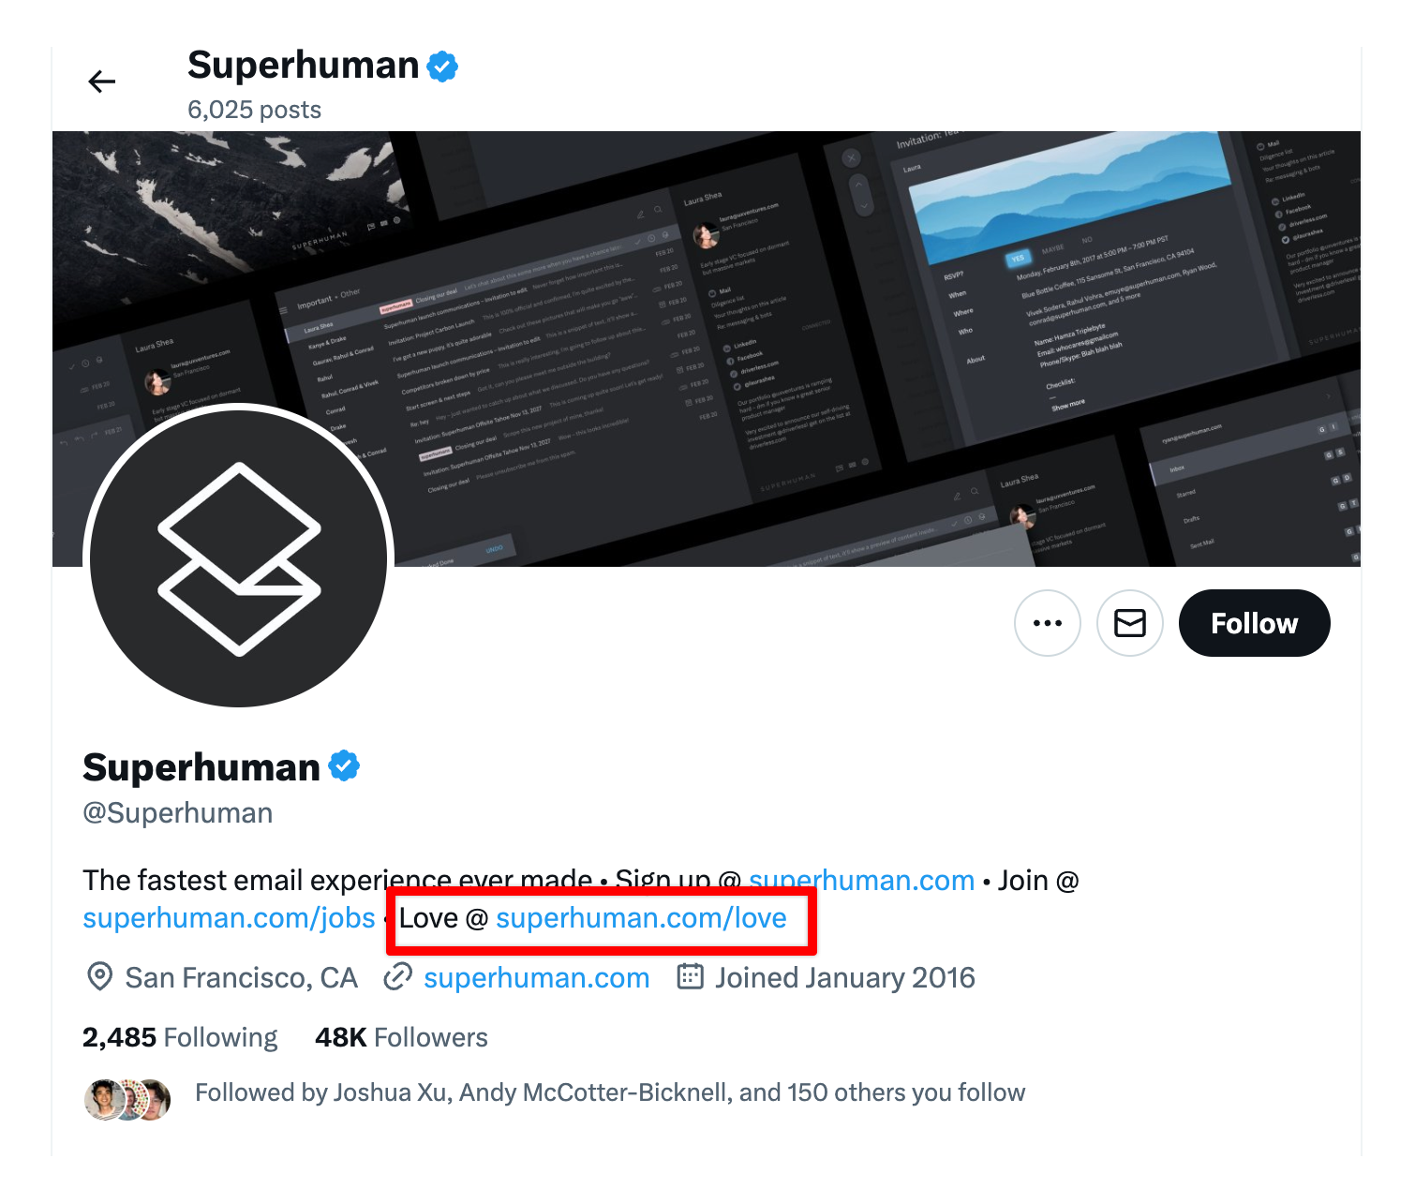Click the verified badge in the top header
The width and height of the screenshot is (1415, 1203).
click(x=442, y=67)
